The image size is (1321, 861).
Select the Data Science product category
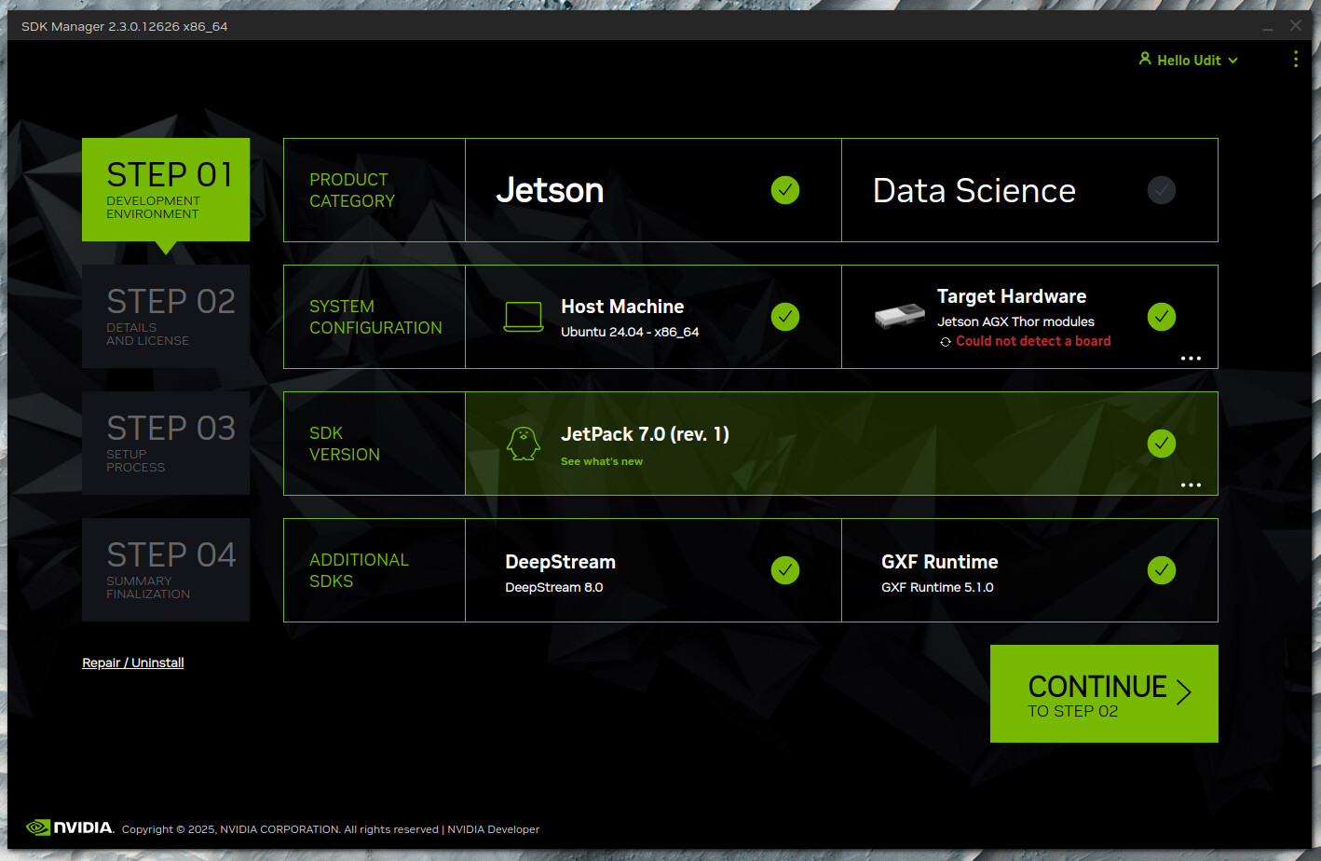click(974, 190)
